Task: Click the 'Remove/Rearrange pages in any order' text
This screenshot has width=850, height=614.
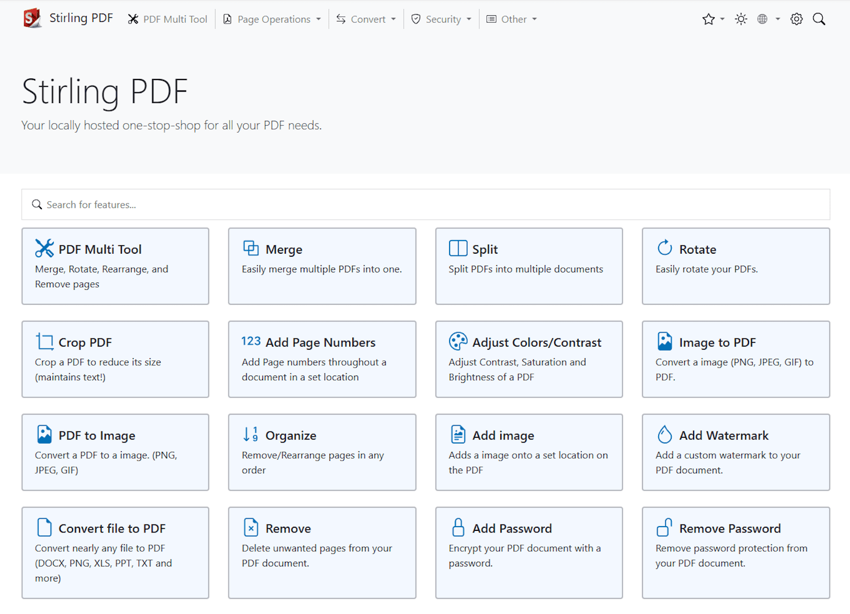Action: point(313,463)
